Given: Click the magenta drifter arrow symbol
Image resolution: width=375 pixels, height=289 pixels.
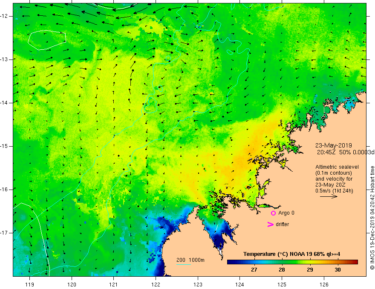Looking at the screenshot, I should (x=270, y=224).
